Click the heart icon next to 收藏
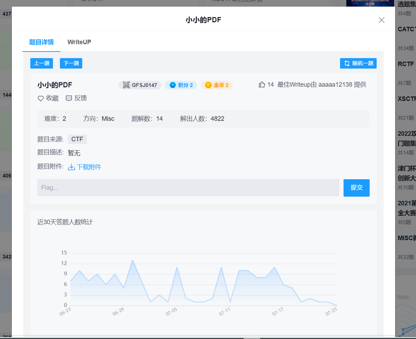Image resolution: width=416 pixels, height=339 pixels. (40, 98)
